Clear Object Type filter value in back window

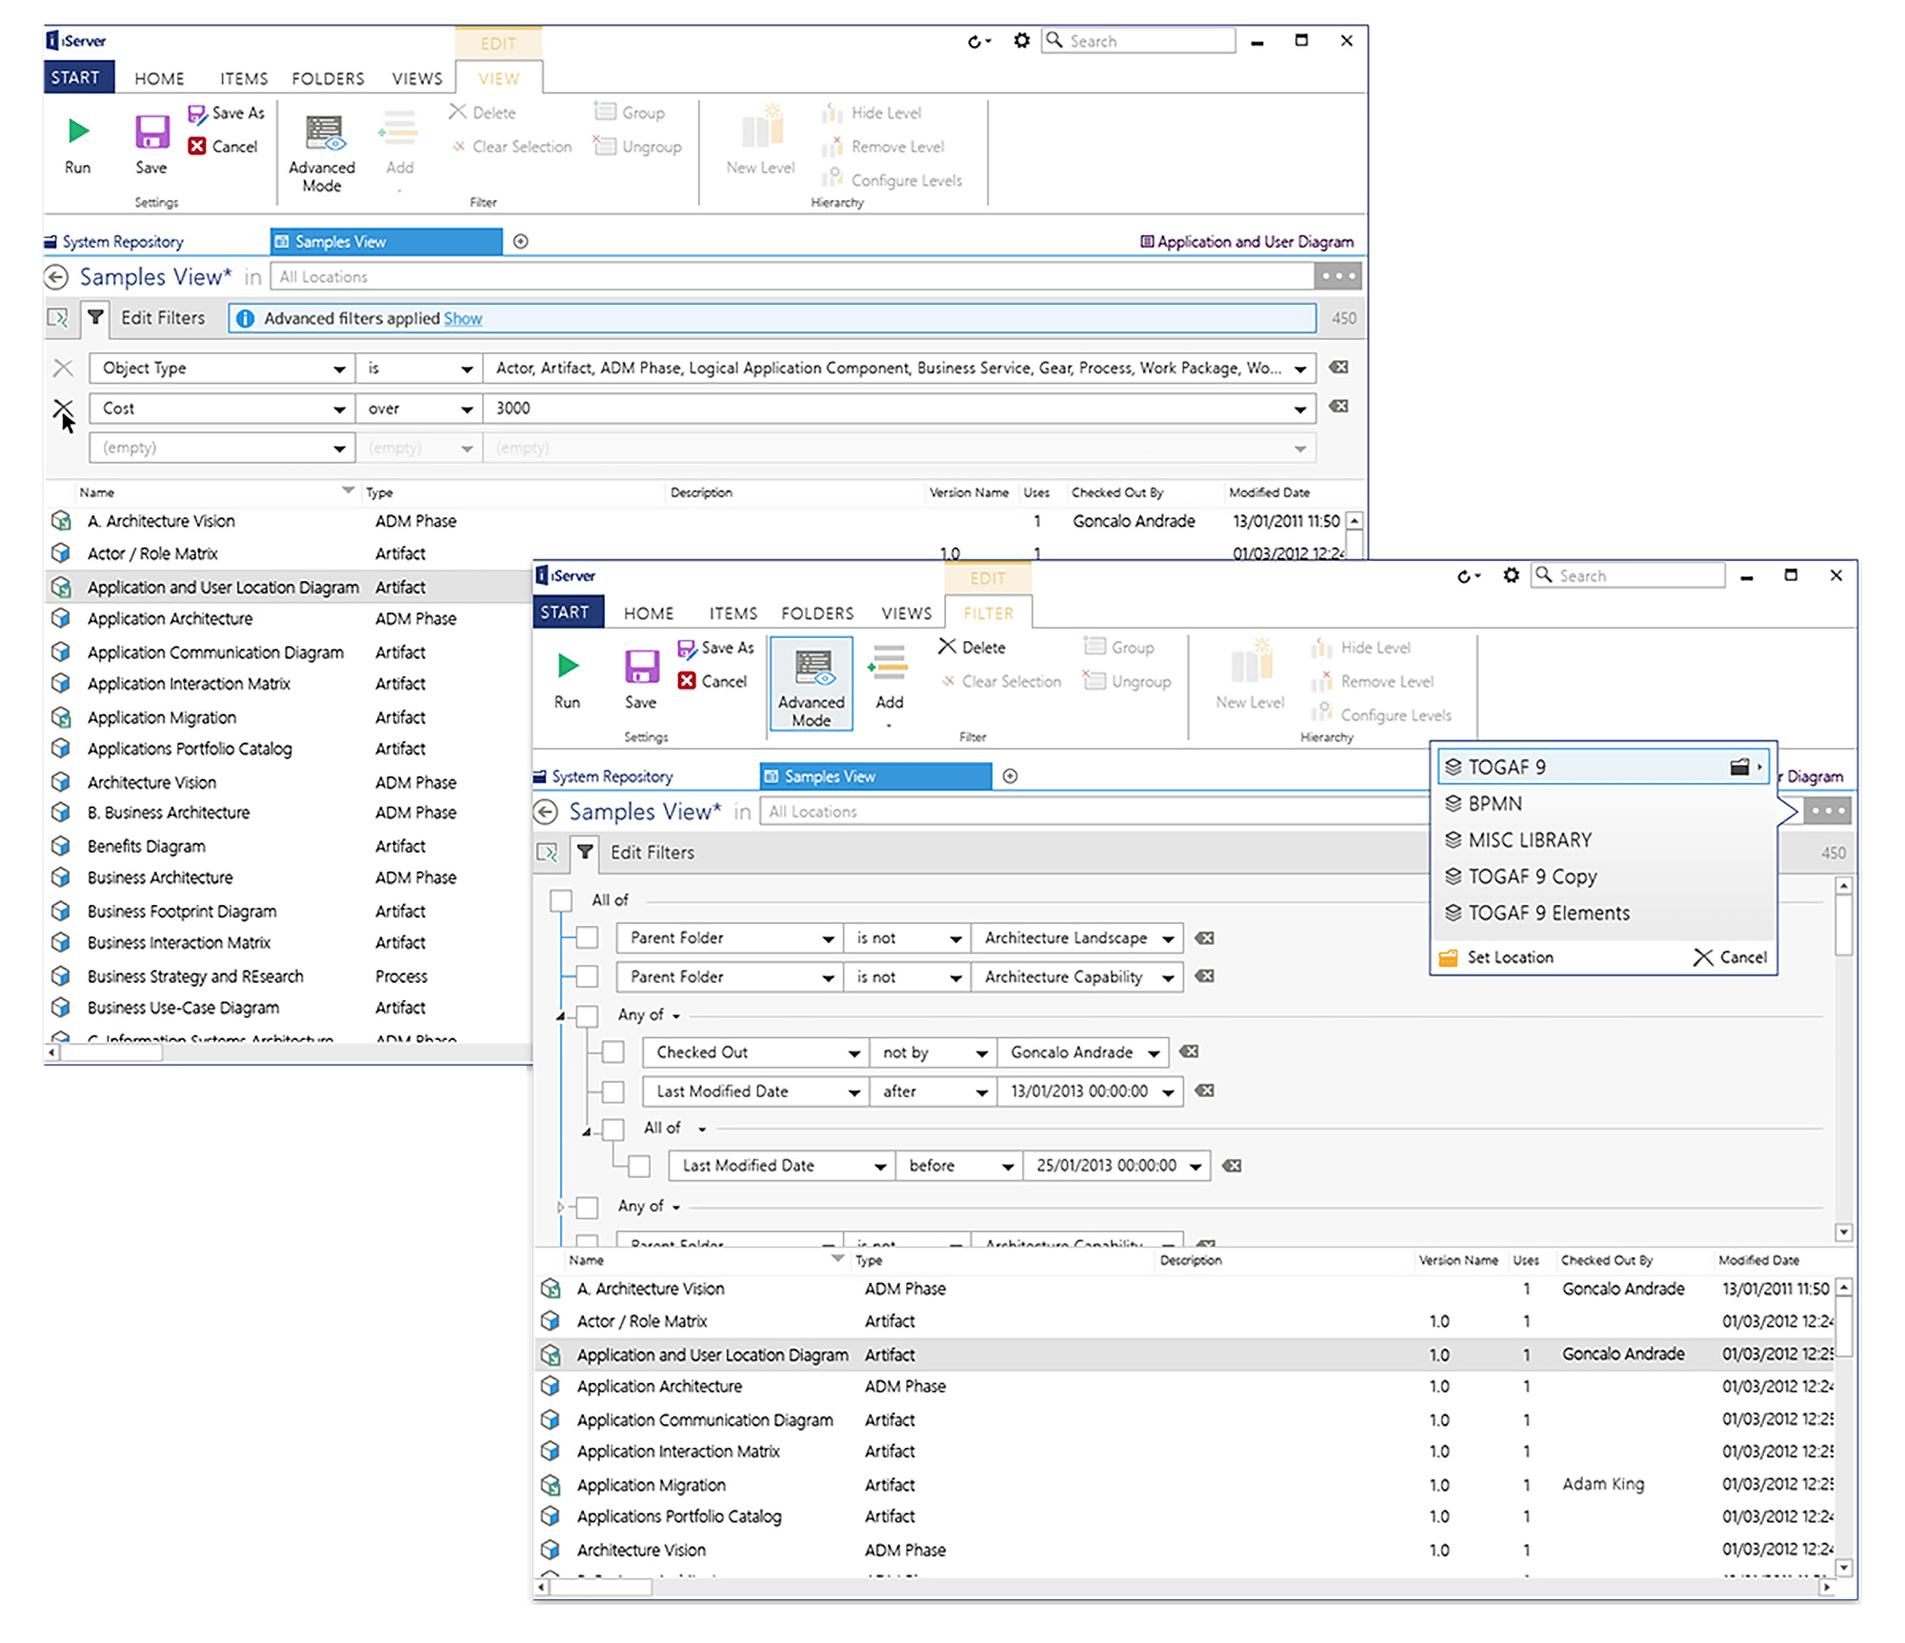(x=1338, y=368)
